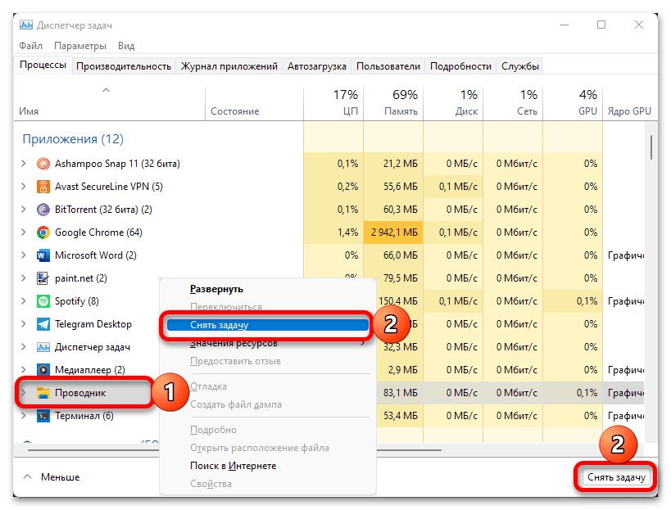Expand the Ashampoo Snap 11 process group
The image size is (671, 510).
coord(24,163)
